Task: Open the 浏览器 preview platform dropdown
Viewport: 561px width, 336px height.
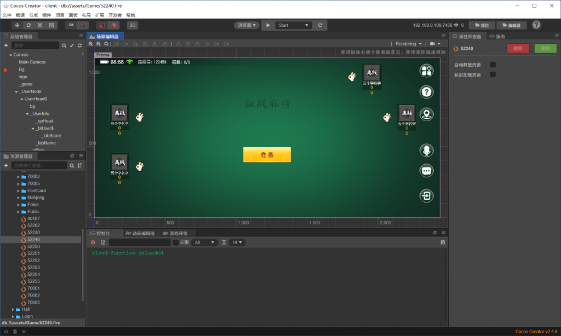Action: coord(247,25)
